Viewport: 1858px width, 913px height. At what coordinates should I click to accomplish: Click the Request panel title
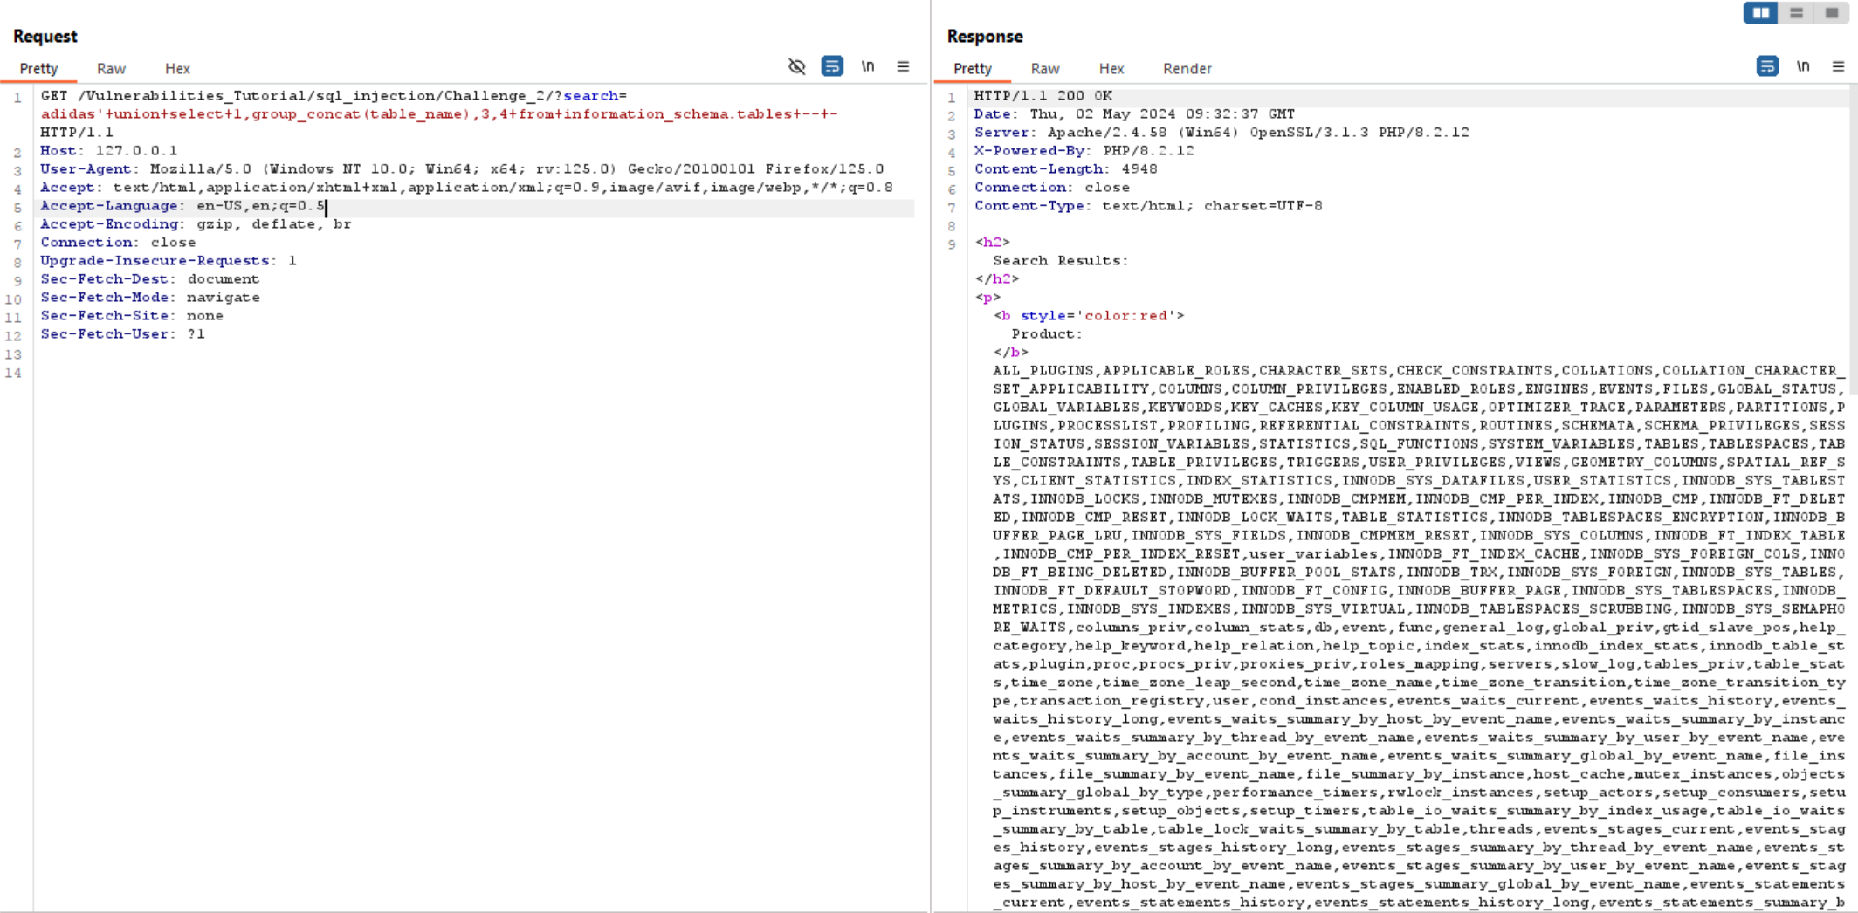tap(45, 37)
